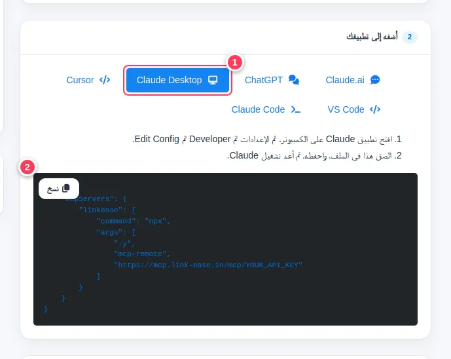
Task: Click the "command": "npx" line
Action: point(133,221)
